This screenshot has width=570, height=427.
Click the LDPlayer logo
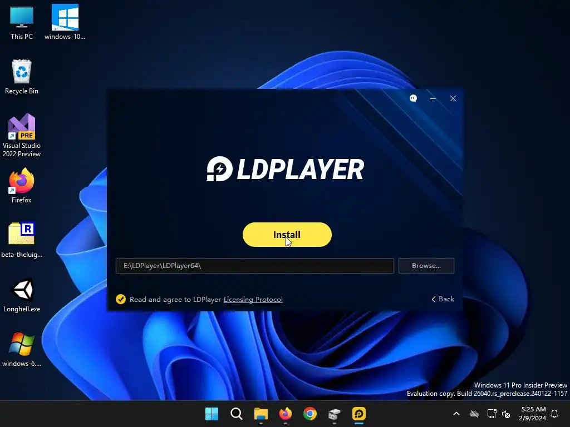(x=286, y=169)
